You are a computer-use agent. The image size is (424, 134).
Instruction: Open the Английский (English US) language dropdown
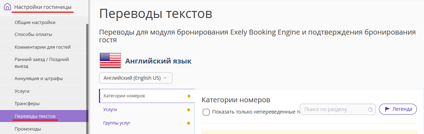[136, 78]
